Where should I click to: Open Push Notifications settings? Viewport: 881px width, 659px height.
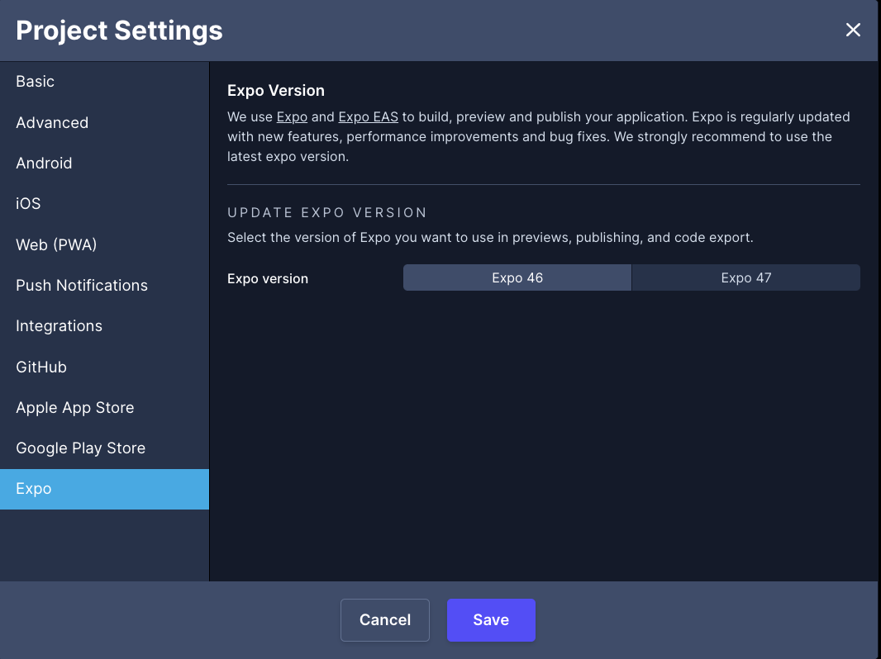click(x=104, y=285)
